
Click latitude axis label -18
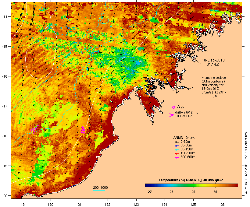coord(4,136)
